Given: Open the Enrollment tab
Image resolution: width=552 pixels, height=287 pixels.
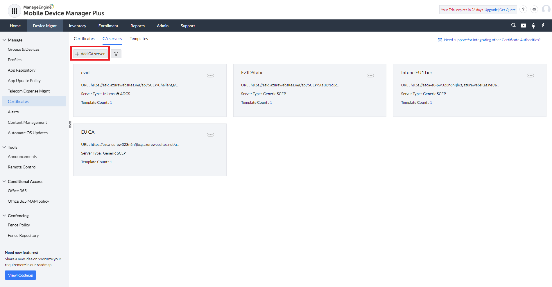Looking at the screenshot, I should click(108, 26).
